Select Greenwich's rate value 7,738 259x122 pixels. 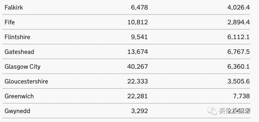tap(242, 96)
